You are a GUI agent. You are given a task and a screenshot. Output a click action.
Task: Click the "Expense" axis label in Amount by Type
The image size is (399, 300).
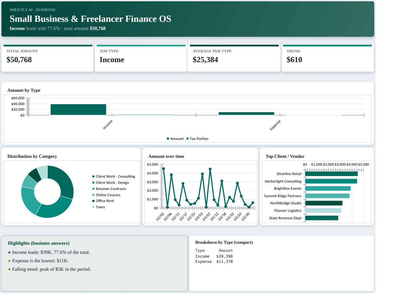pyautogui.click(x=275, y=125)
